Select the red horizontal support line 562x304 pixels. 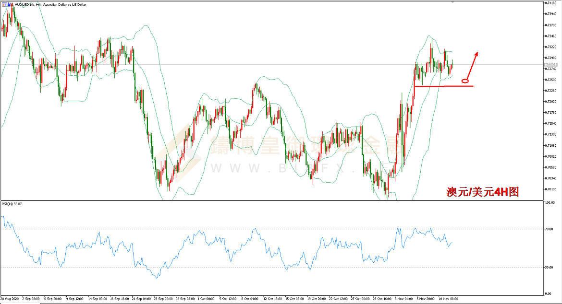point(442,86)
